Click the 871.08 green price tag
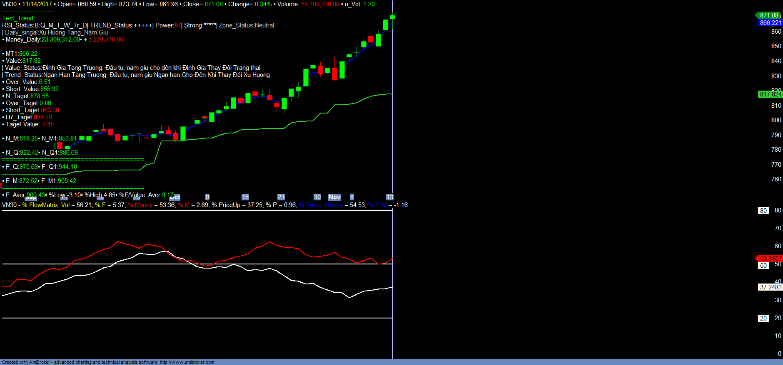 769,15
